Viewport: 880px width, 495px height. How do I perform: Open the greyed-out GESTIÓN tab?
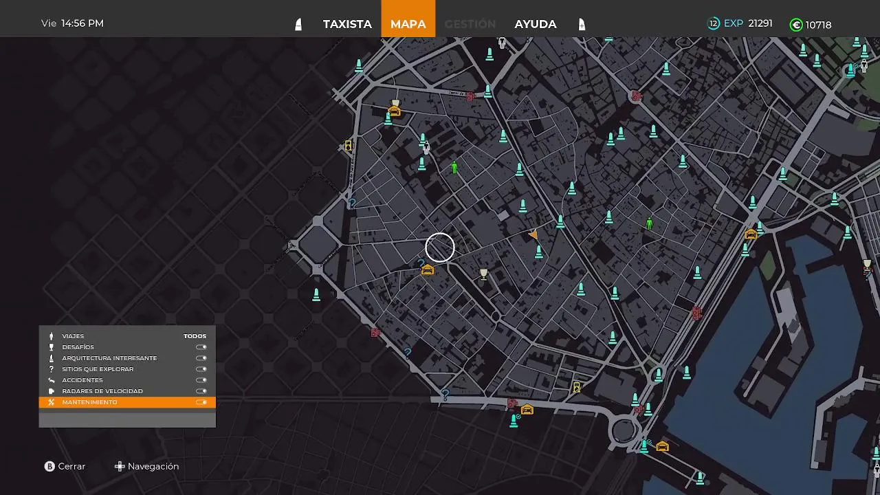pyautogui.click(x=470, y=24)
